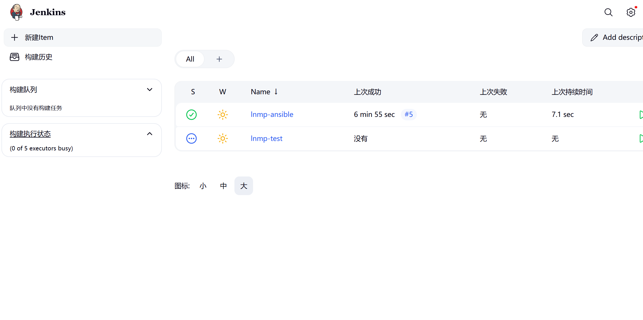Image resolution: width=643 pixels, height=320 pixels.
Task: Open the lnmp-ansible job link
Action: [272, 114]
